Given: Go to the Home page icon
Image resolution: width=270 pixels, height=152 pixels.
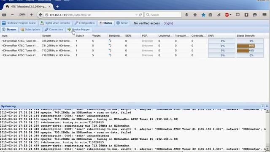Looking at the screenshot, I should coord(195,15).
